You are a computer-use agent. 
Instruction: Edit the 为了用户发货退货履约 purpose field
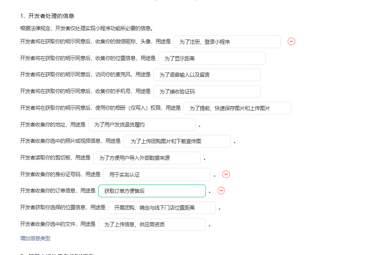142,125
